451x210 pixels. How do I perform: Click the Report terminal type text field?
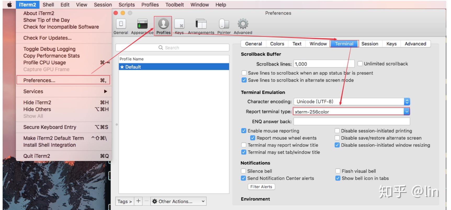(348, 112)
